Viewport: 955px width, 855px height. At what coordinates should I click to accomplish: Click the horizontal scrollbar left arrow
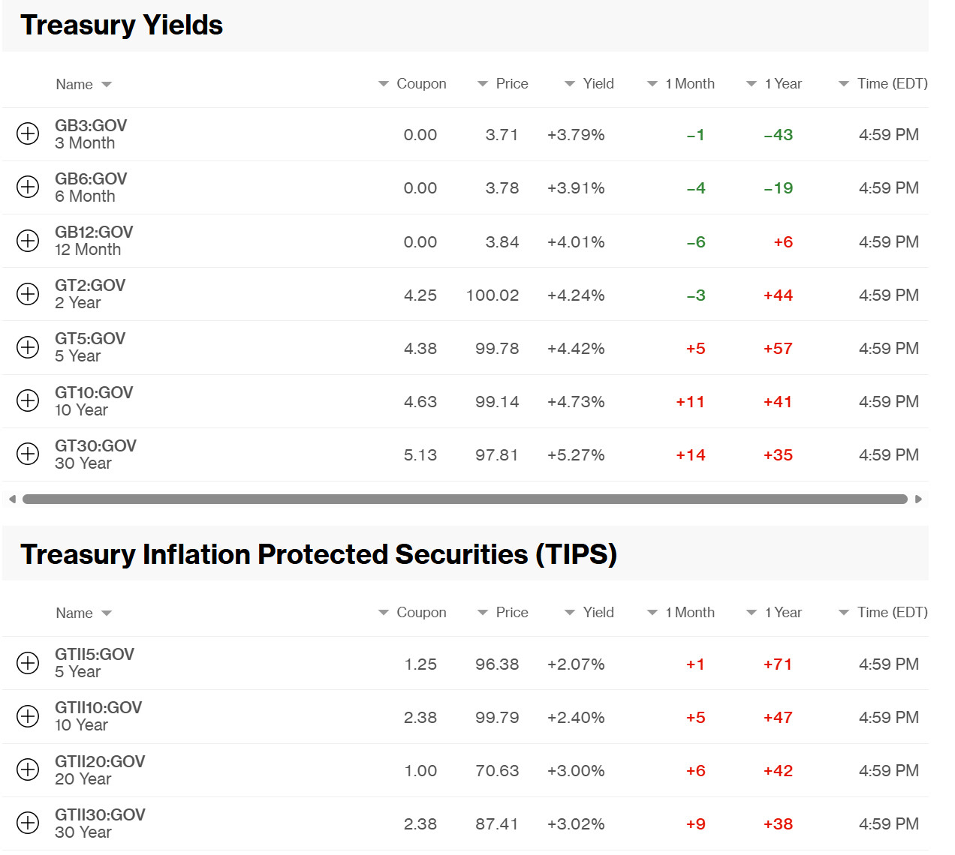click(x=12, y=499)
